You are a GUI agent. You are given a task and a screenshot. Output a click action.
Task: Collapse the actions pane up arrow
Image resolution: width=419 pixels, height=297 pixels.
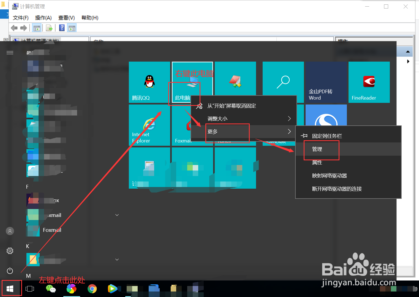pos(408,52)
